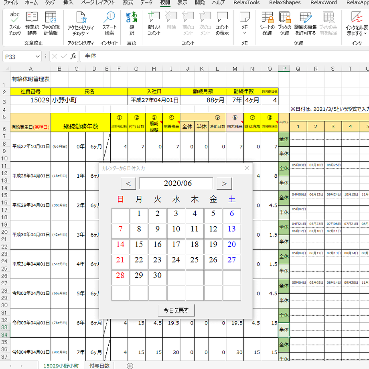This screenshot has height=369, width=369.
Task: Switch to the 挿入 ribbon tab
Action: pyautogui.click(x=68, y=2)
